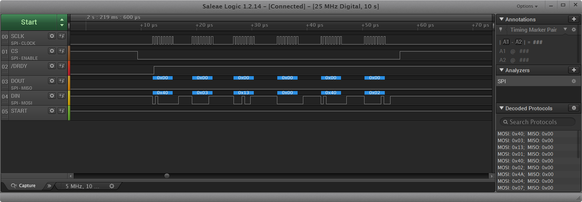Set trigger on /DRDY channel

[62, 66]
